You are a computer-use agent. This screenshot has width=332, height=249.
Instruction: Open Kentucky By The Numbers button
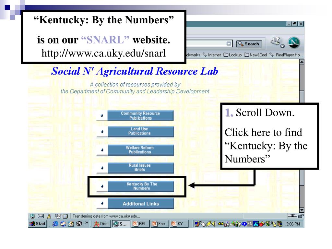coord(141,186)
